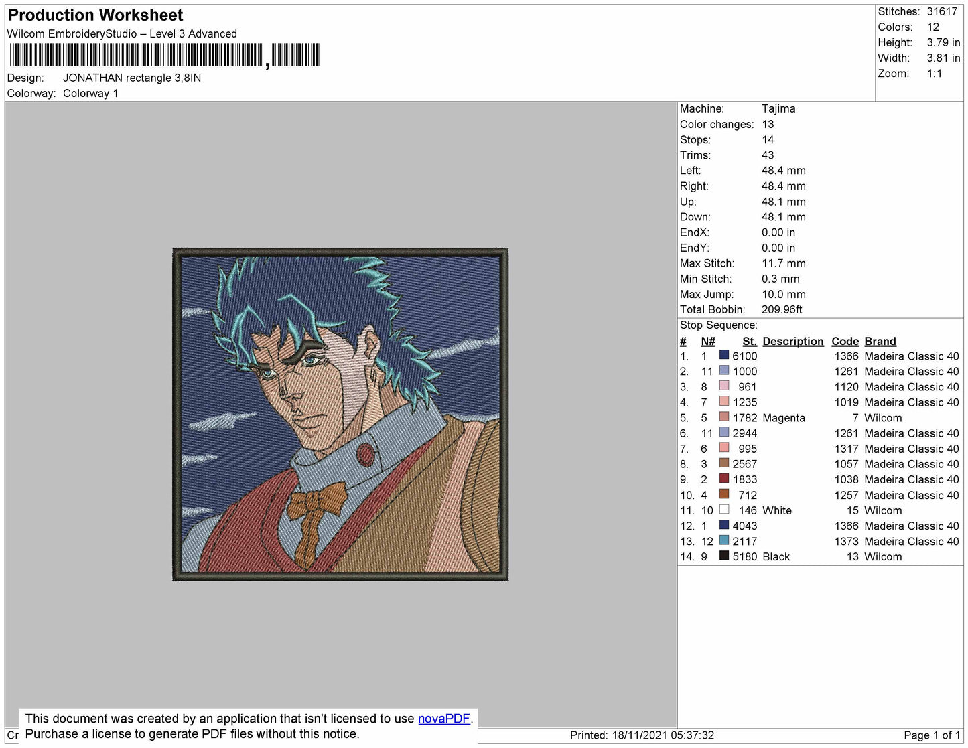Click the "Production Worksheet" title
The width and height of the screenshot is (968, 748).
[95, 15]
